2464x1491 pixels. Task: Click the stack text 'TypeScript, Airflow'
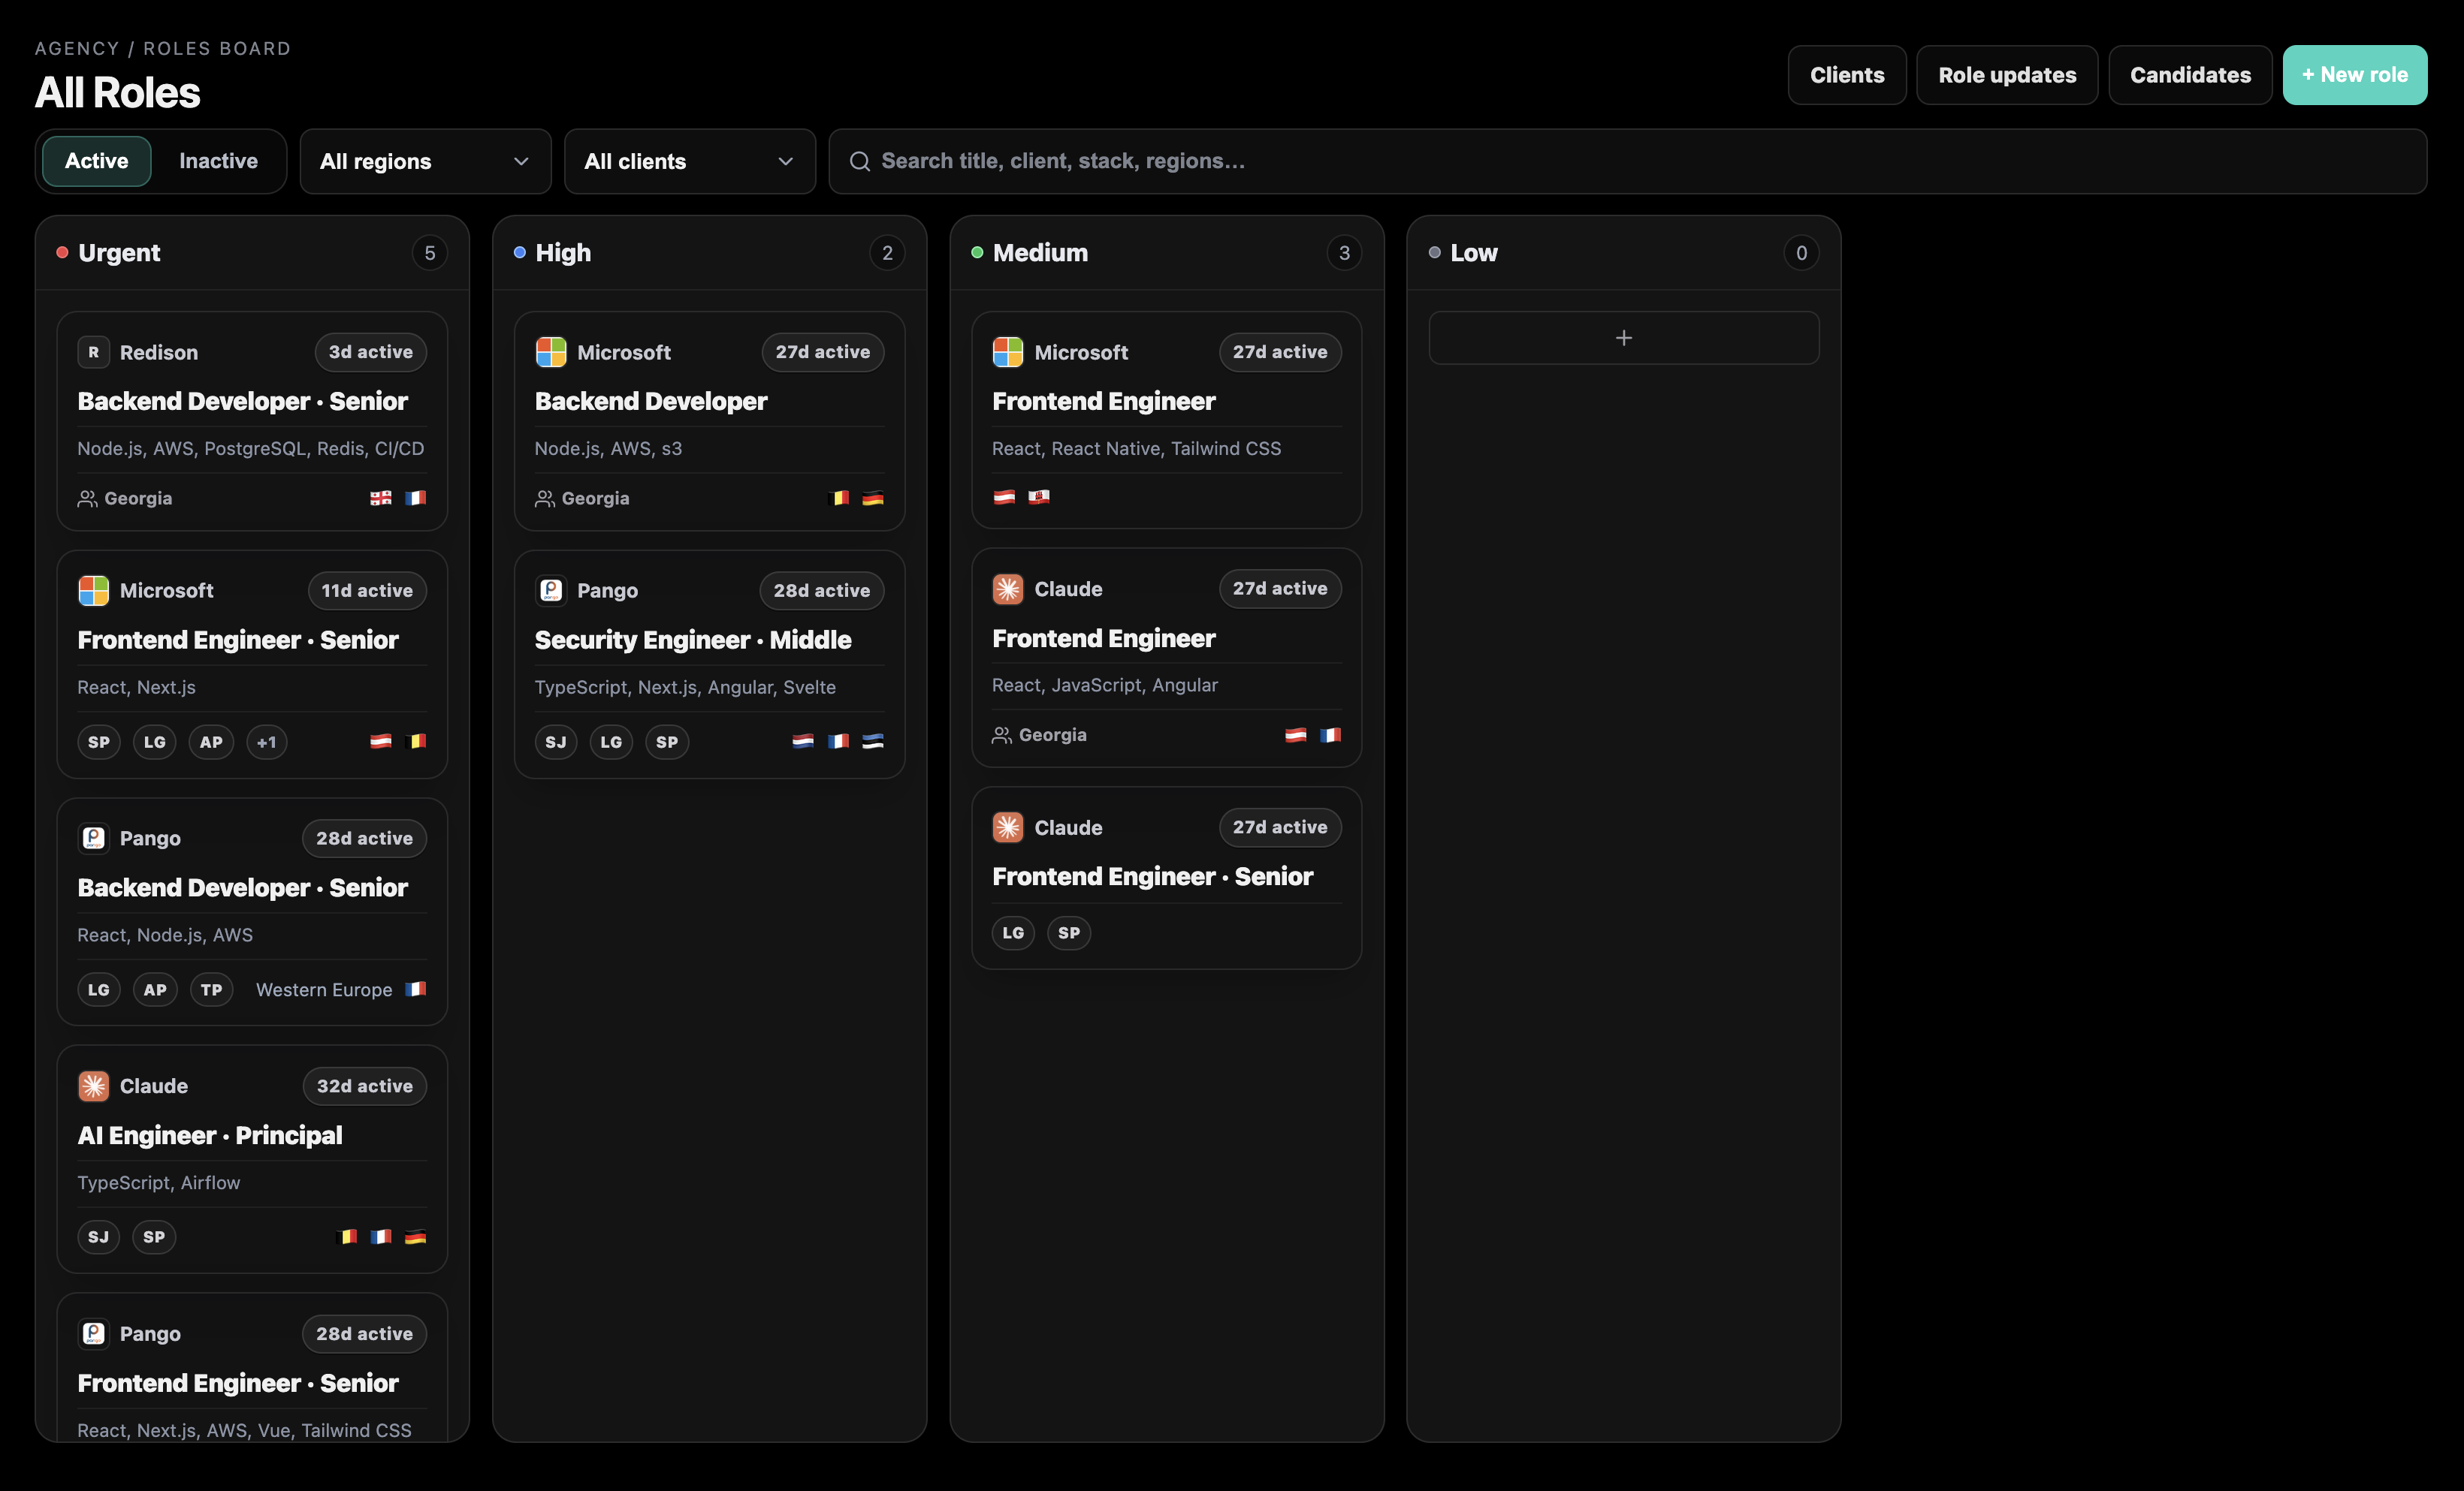(x=159, y=1183)
